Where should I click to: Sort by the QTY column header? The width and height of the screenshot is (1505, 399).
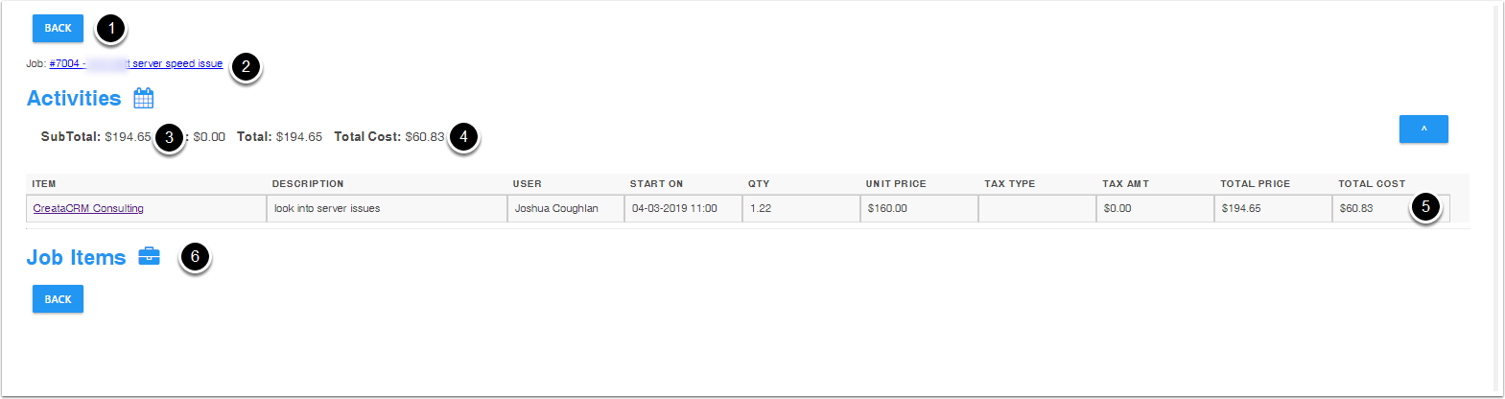(759, 183)
